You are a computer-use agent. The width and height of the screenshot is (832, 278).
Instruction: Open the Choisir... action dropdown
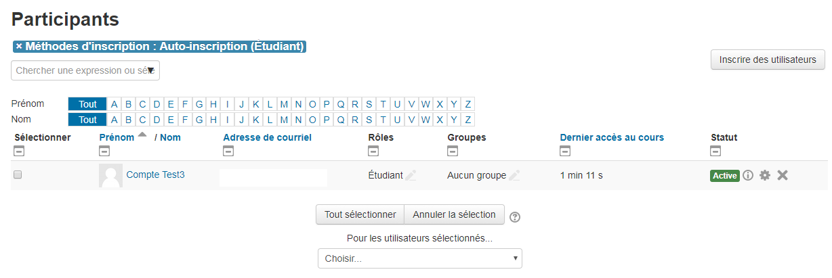(420, 258)
